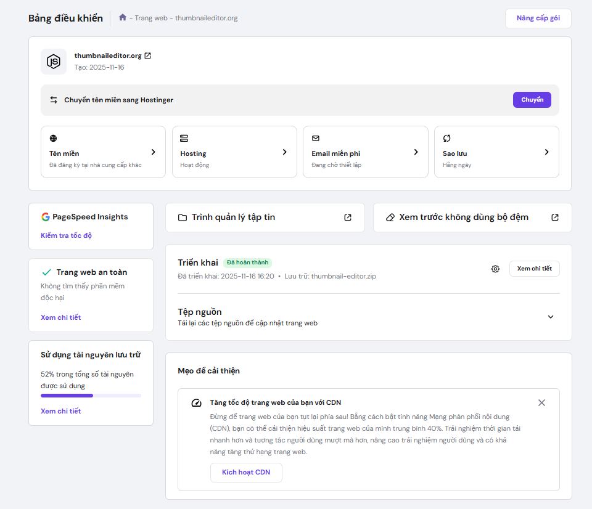The width and height of the screenshot is (592, 509).
Task: Click the home icon in breadcrumb
Action: tap(123, 18)
